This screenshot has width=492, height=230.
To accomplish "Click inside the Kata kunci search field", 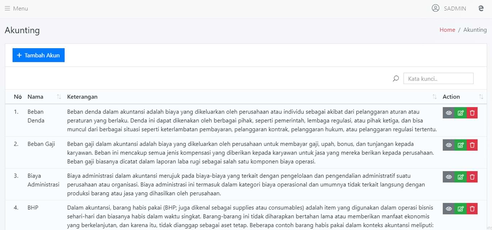I will pos(438,78).
